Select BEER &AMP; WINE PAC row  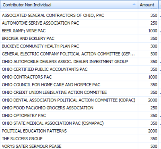(x=80, y=31)
